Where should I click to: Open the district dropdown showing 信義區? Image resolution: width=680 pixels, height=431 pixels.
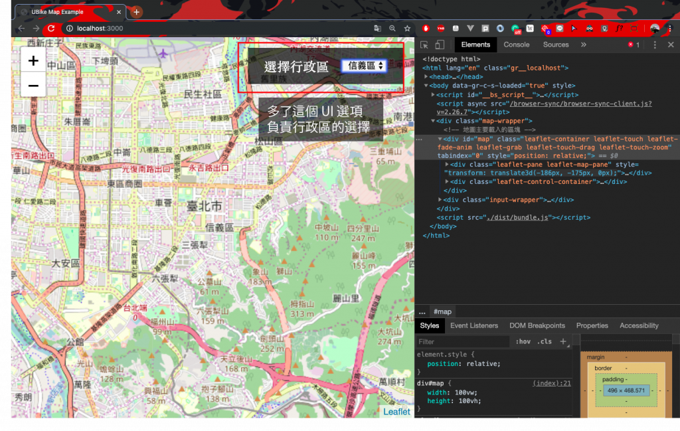point(364,66)
